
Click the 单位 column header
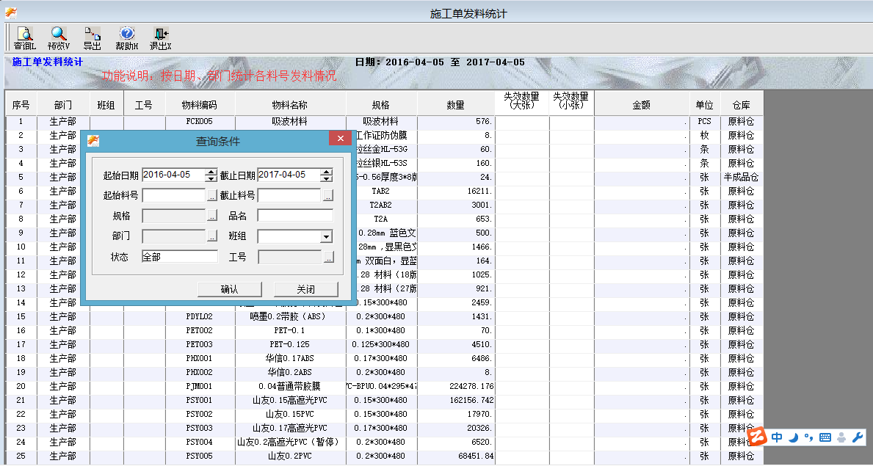(704, 104)
